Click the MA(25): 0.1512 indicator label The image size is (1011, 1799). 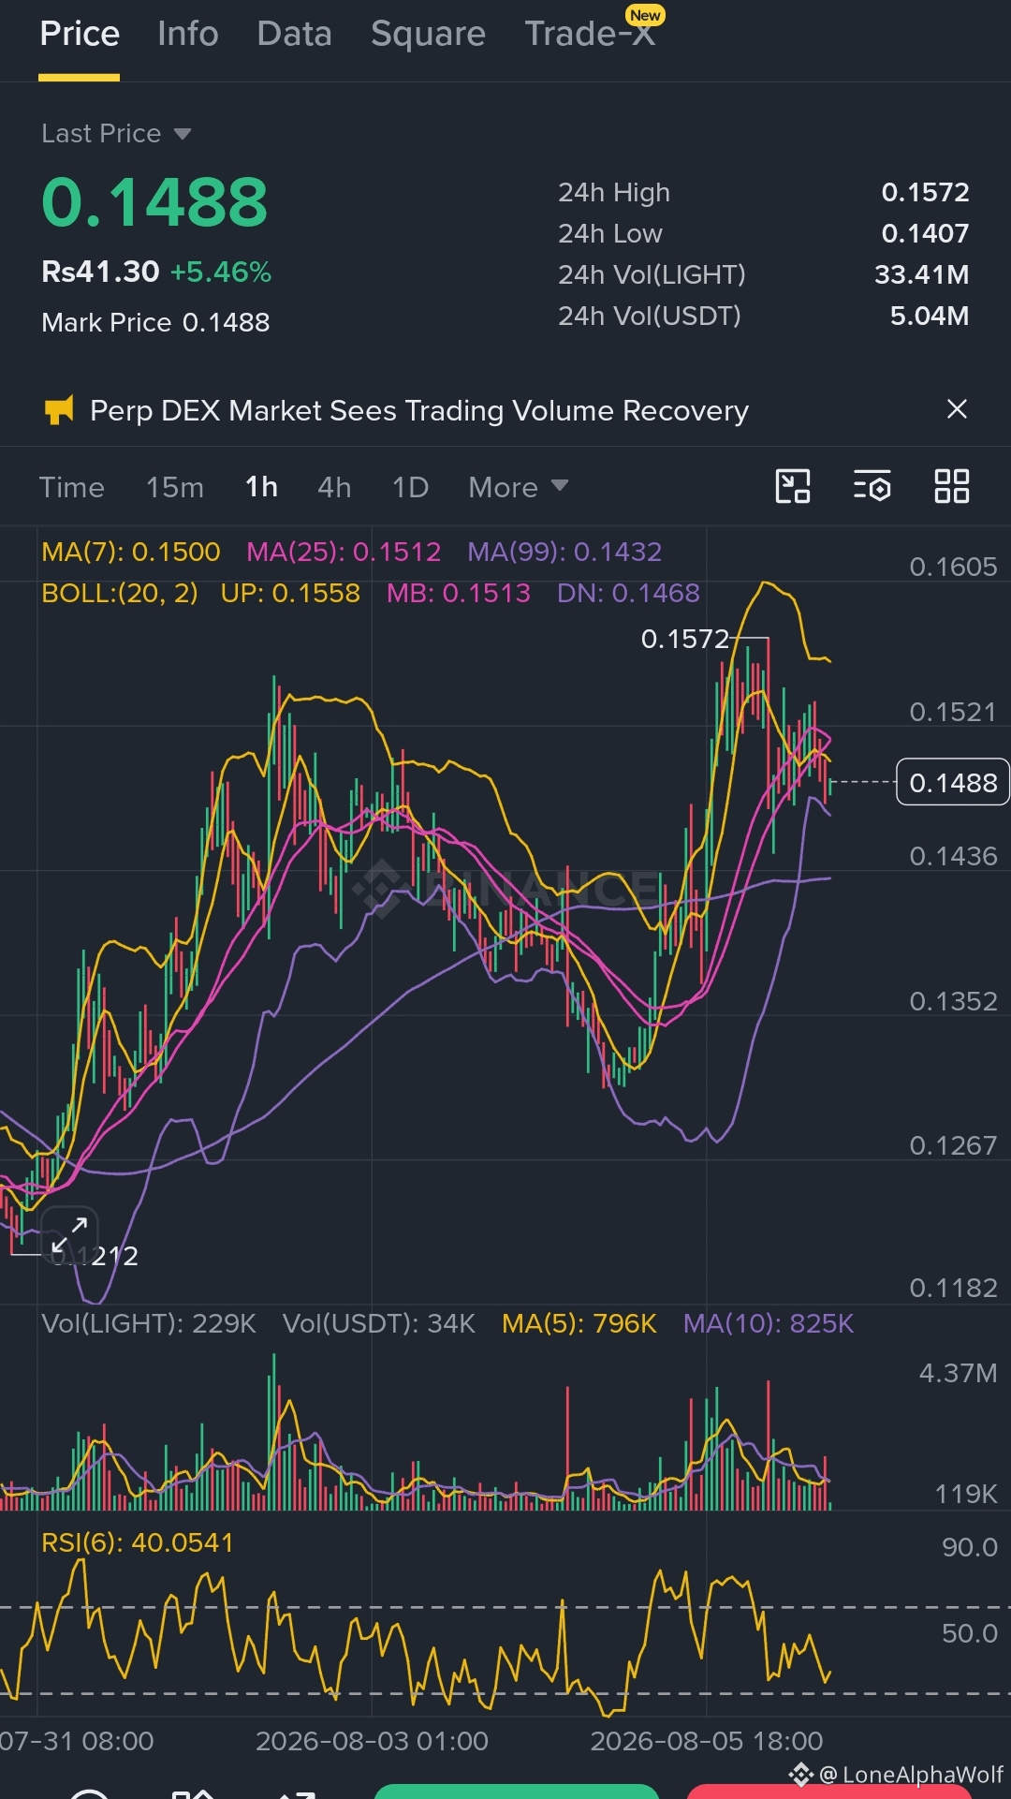pyautogui.click(x=344, y=552)
